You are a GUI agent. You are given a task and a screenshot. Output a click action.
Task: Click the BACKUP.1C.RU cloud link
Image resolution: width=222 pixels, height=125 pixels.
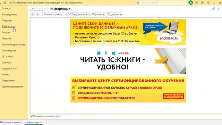click(169, 39)
